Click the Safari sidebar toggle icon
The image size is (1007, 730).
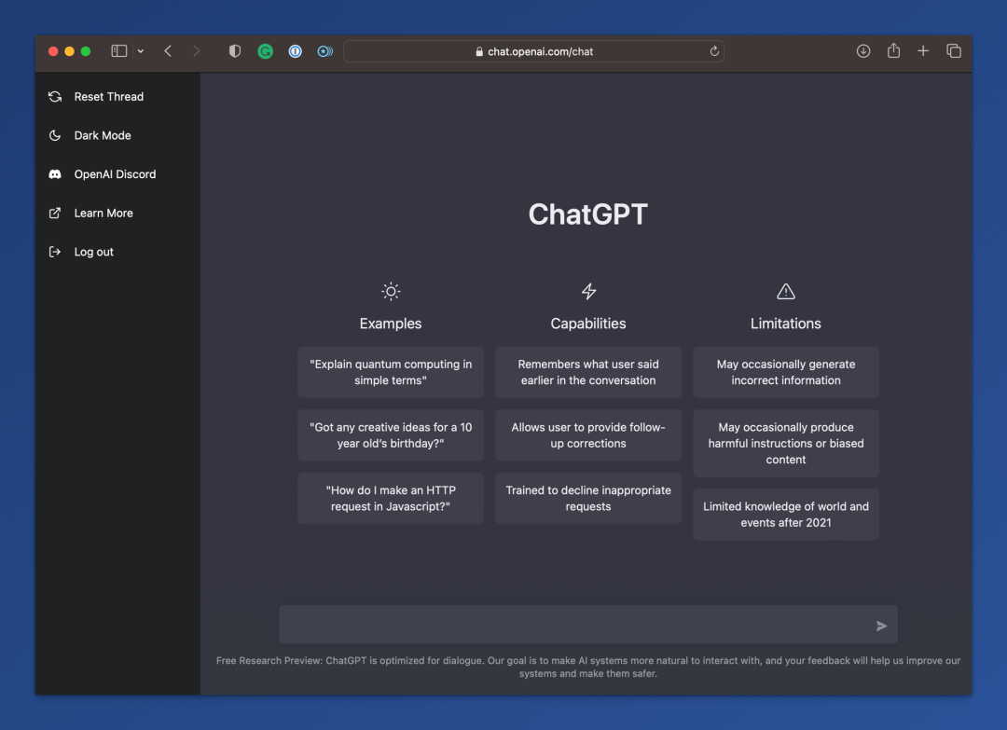point(118,51)
